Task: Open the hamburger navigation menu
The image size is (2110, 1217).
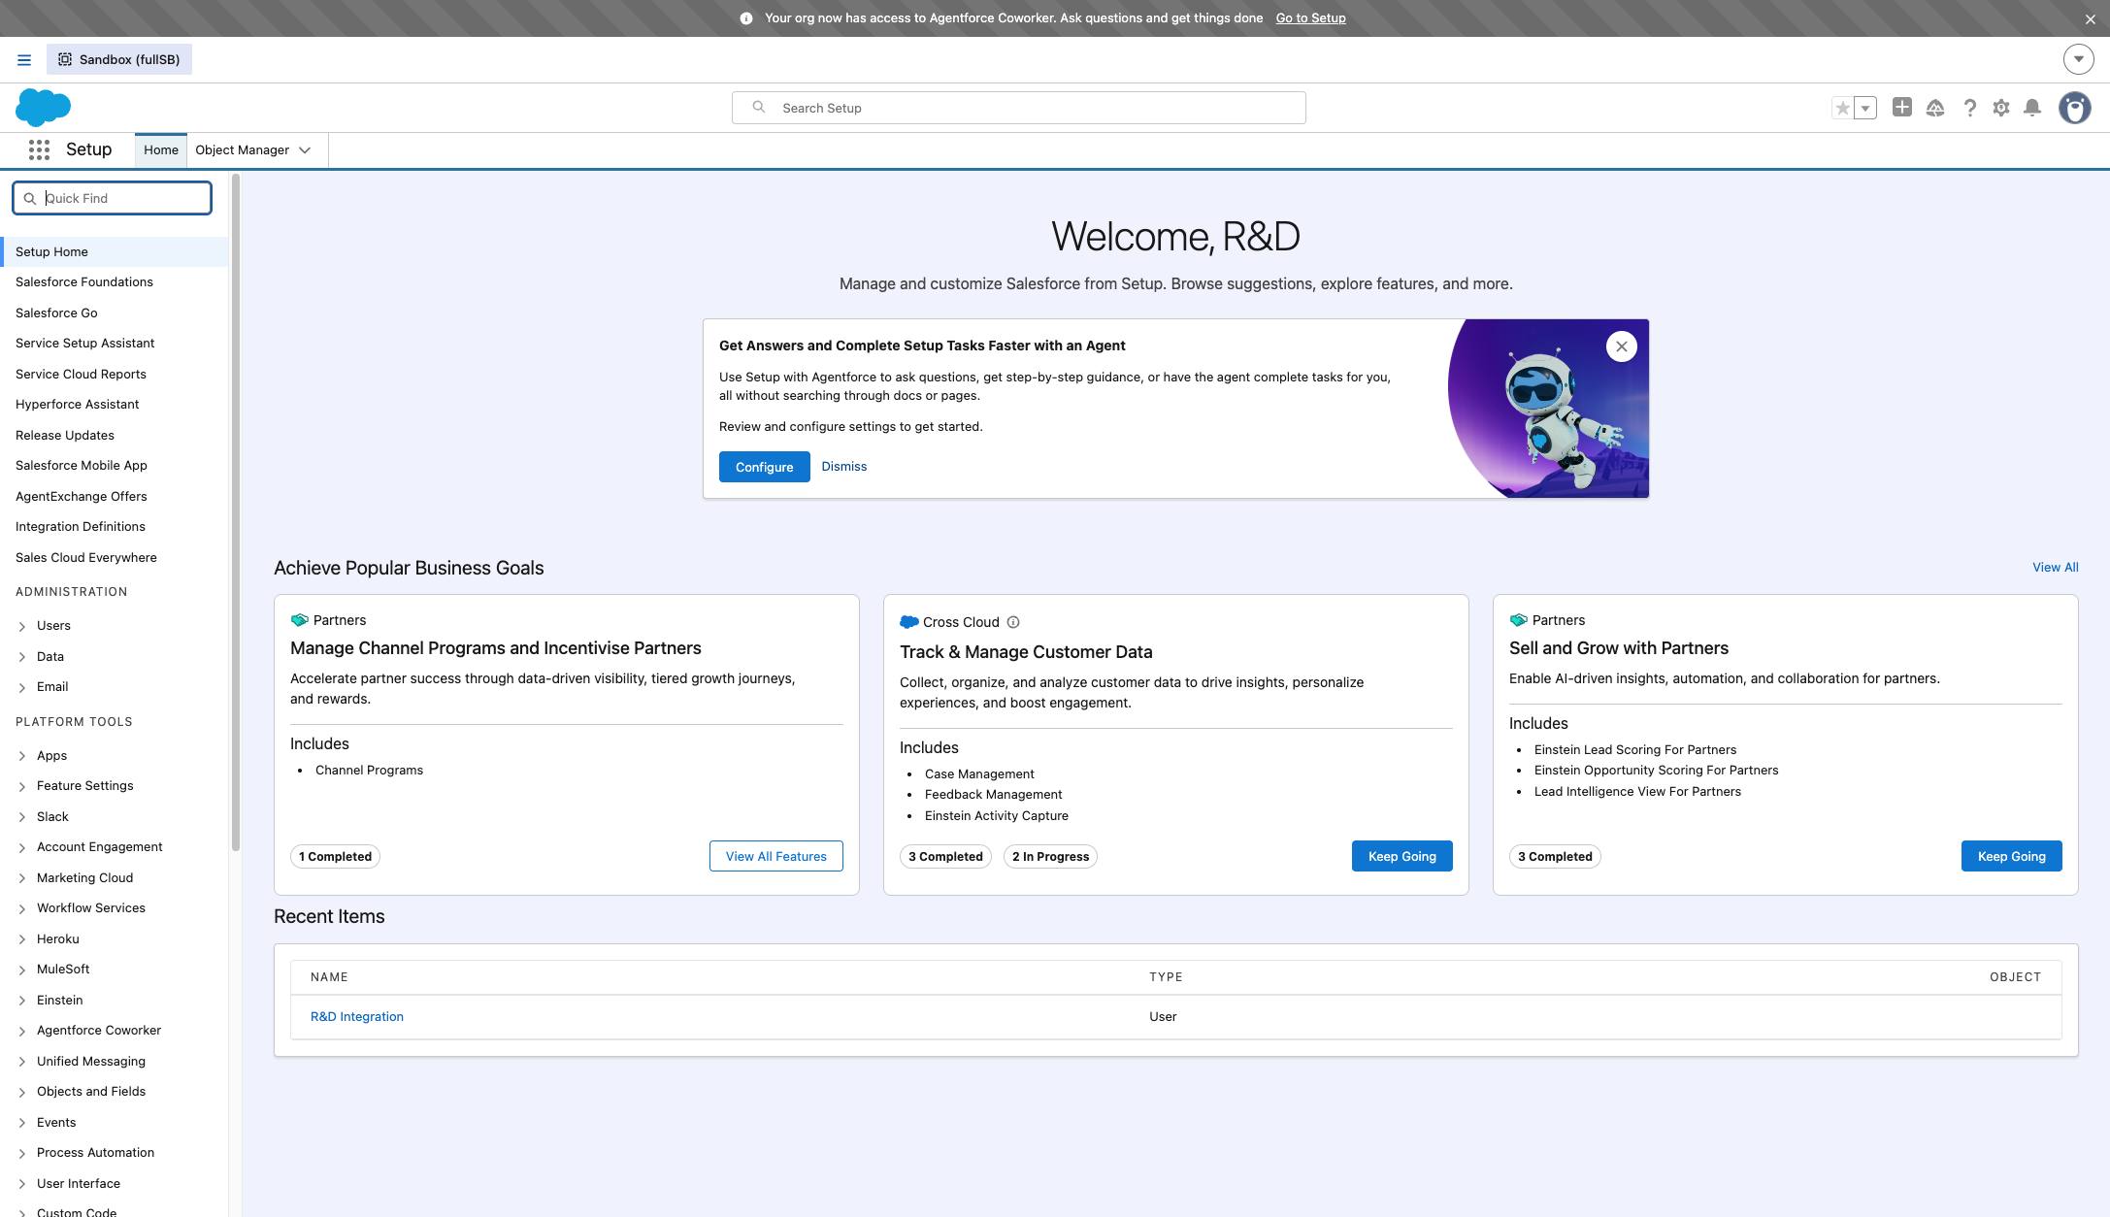Action: [x=24, y=60]
